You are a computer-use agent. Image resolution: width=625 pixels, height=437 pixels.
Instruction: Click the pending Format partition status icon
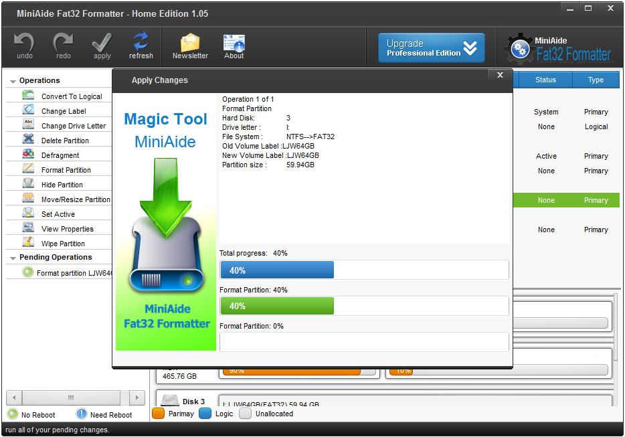click(x=28, y=272)
